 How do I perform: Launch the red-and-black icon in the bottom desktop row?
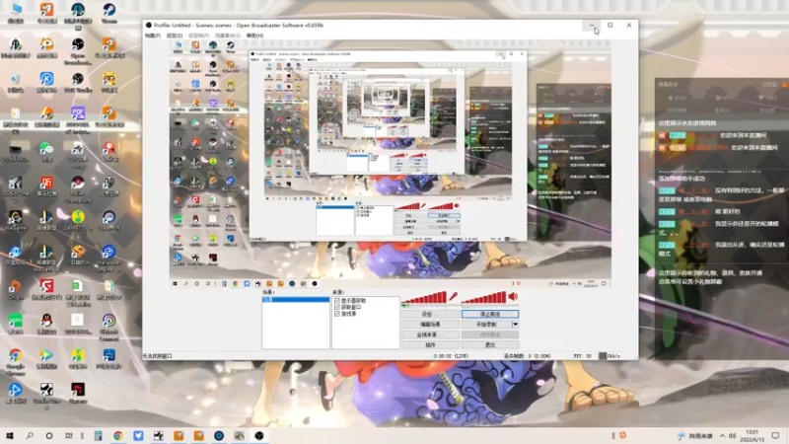tap(78, 393)
